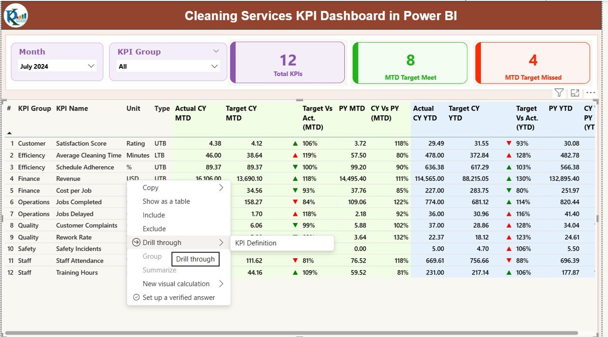Open the filter funnel icon above the table
Screen dimensions: 608x337
[559, 93]
